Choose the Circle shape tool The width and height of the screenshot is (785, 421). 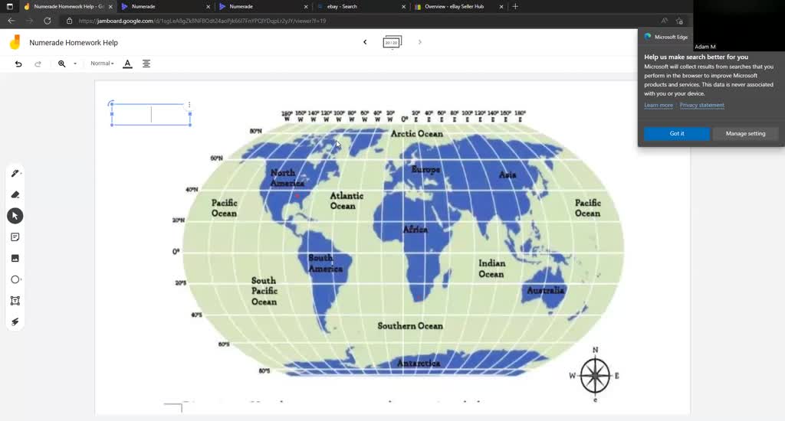click(x=15, y=279)
